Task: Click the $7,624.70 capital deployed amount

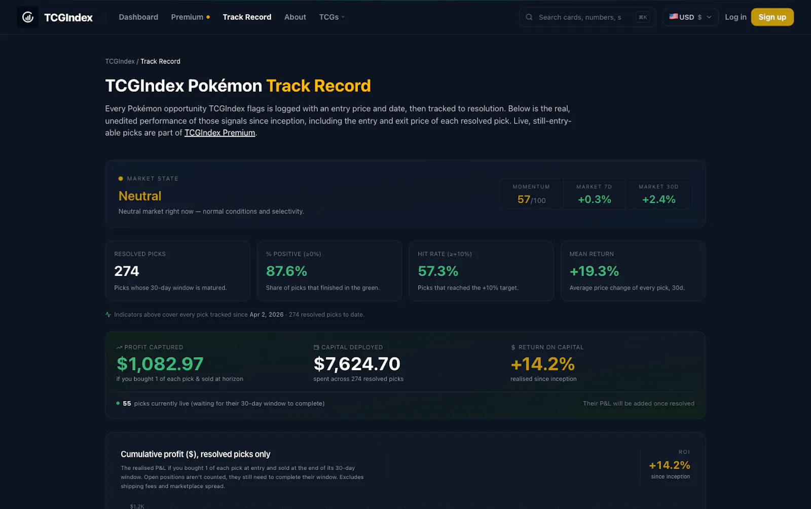Action: [357, 364]
